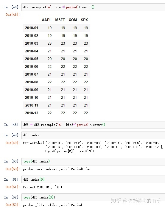Screen dimensions: 165x208
Task: Click the Out[49] prompt label
Action: pyautogui.click(x=13, y=143)
